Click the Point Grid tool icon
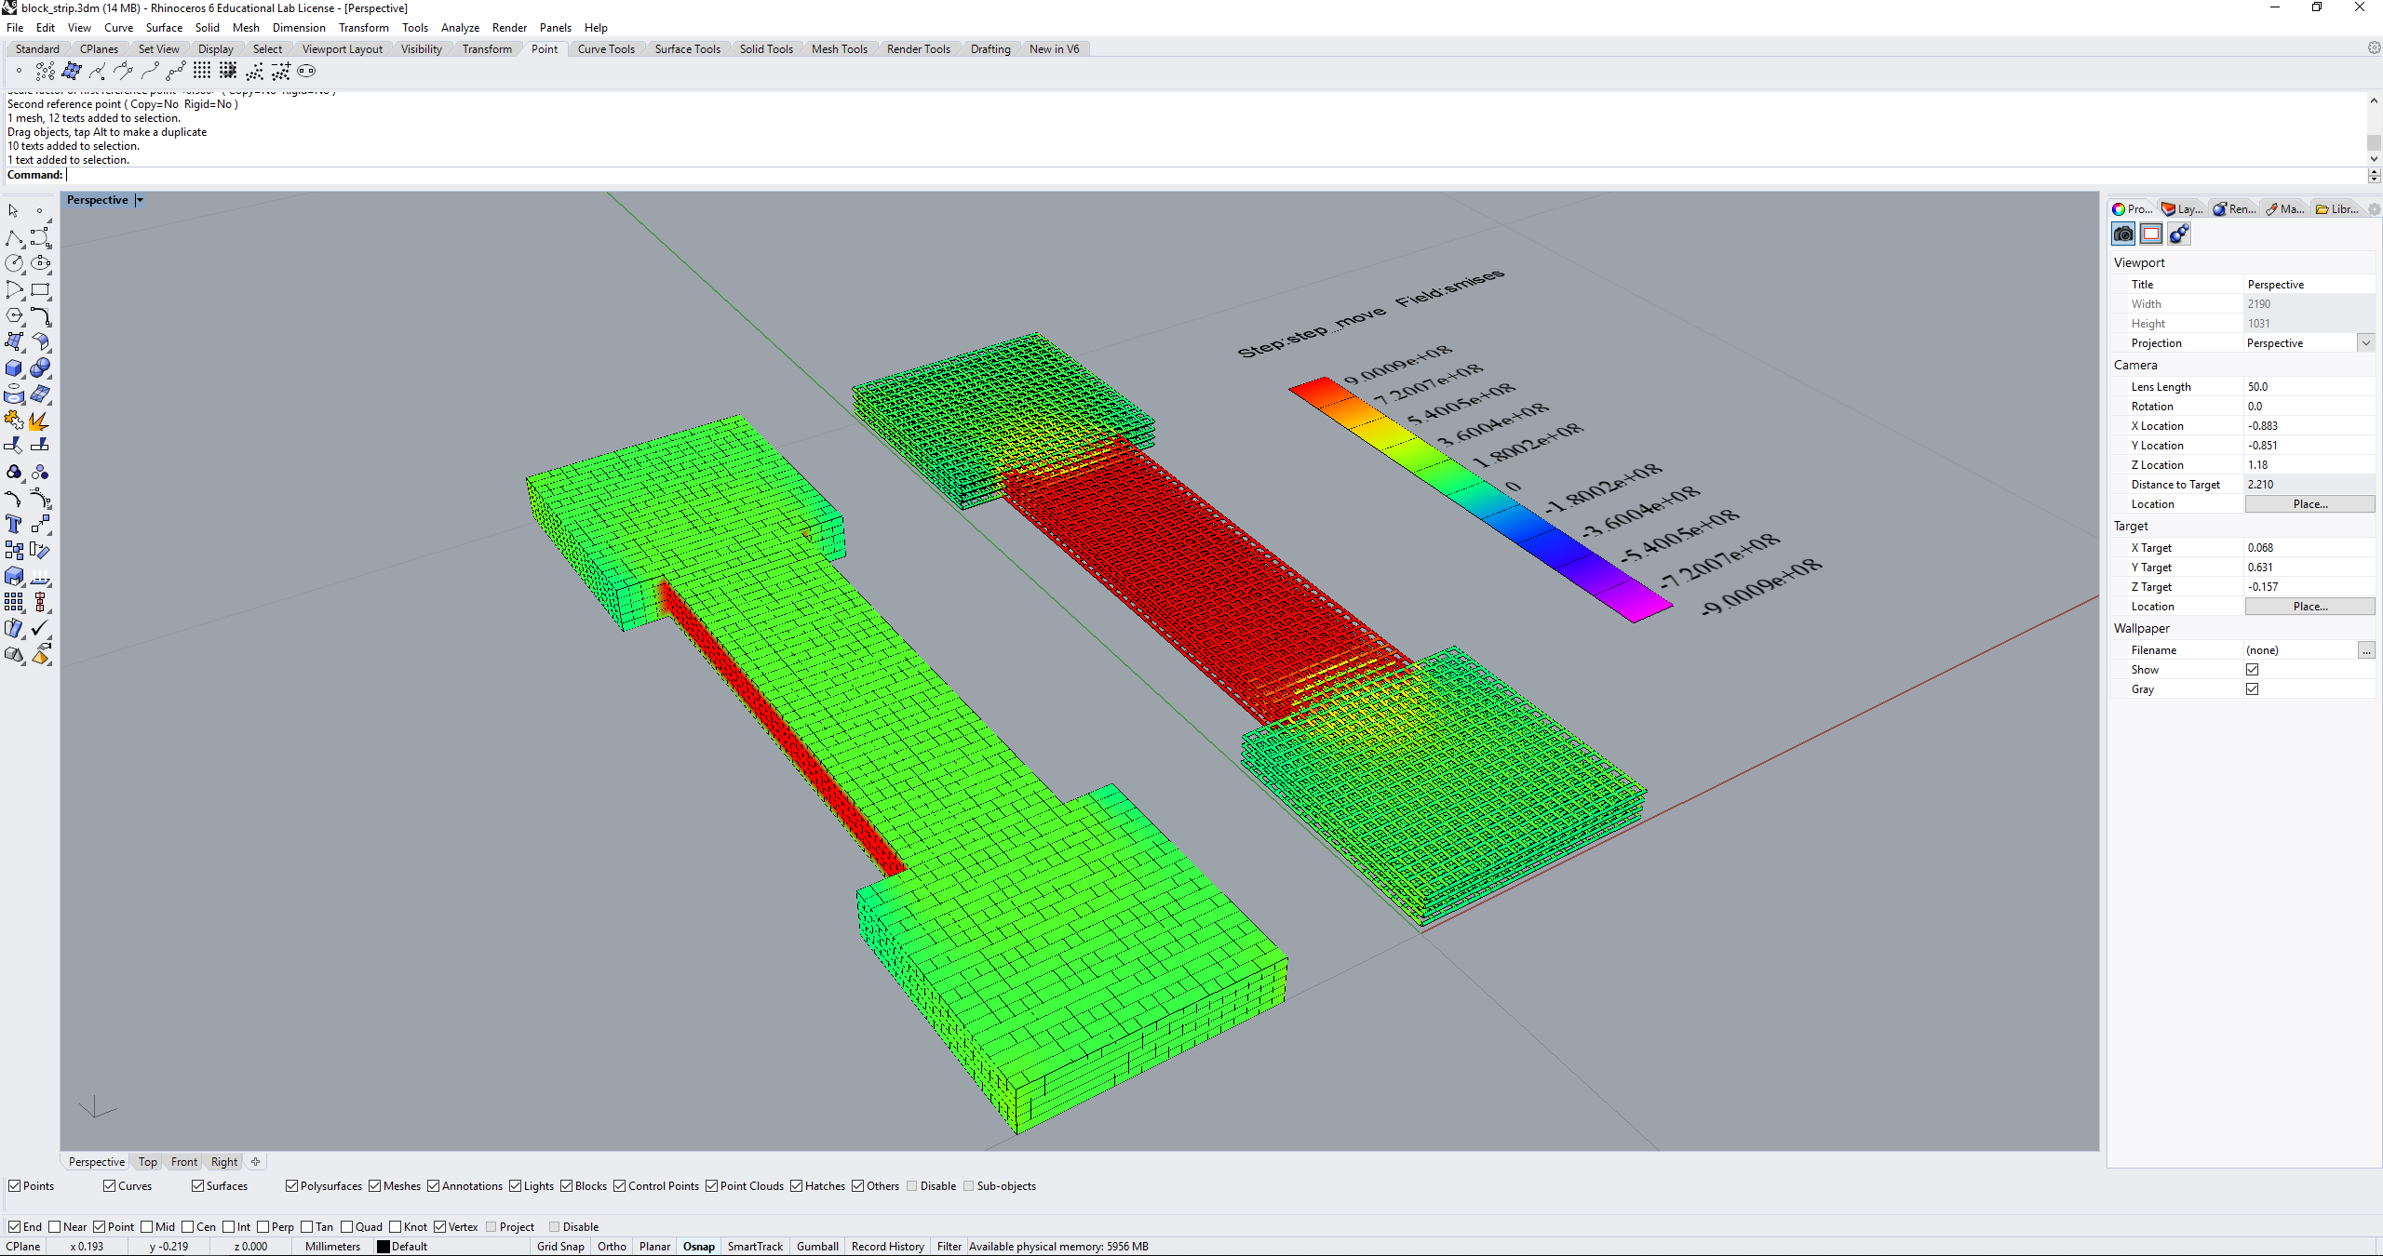The width and height of the screenshot is (2383, 1256). [202, 71]
